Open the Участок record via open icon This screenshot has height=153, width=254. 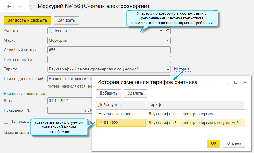pos(168,31)
